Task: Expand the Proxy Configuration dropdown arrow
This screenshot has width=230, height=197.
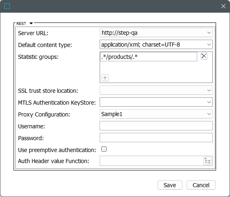Action: (x=209, y=114)
